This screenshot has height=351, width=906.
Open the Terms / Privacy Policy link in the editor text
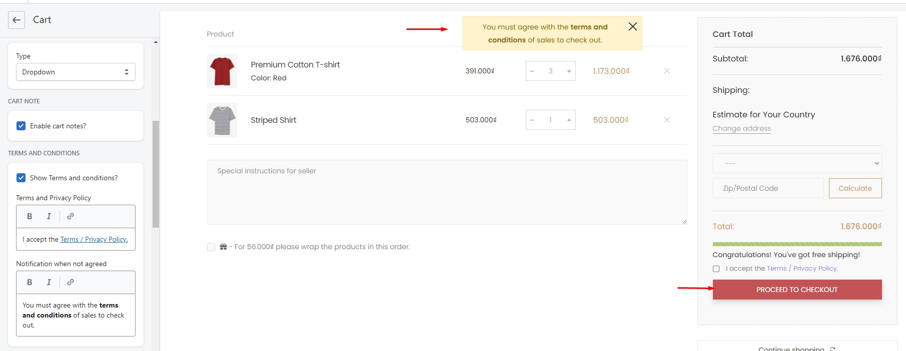[94, 240]
